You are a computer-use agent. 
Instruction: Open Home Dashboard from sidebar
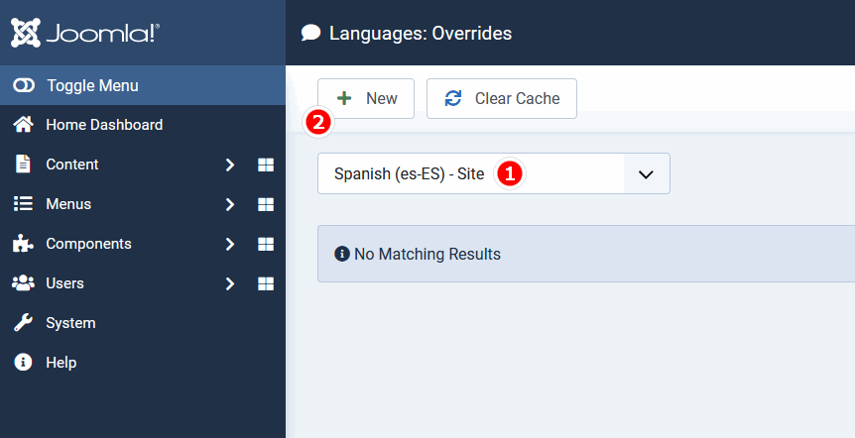[x=103, y=125]
